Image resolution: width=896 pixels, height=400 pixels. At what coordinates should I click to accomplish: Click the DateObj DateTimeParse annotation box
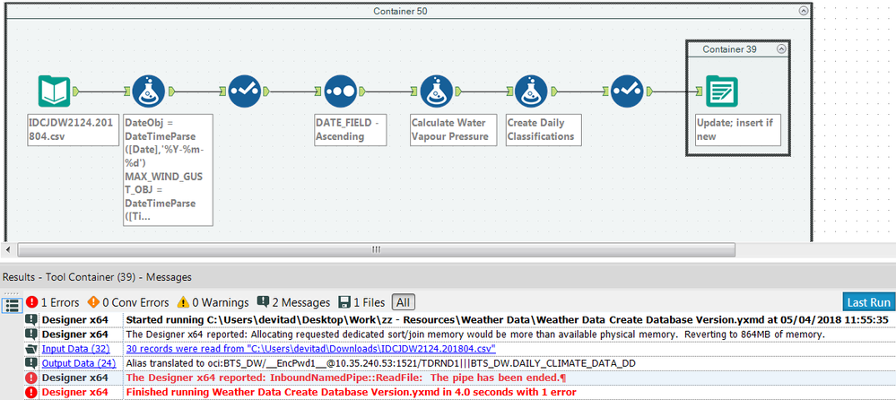pos(168,170)
